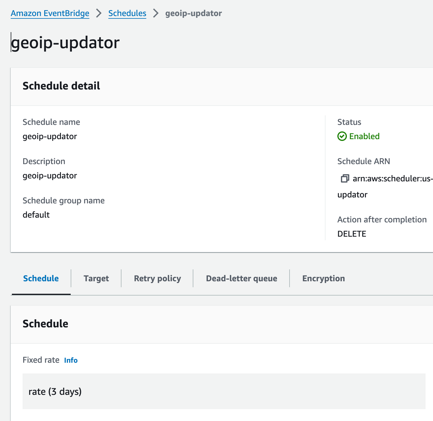Click the second breadcrumb chevron separator

point(156,13)
